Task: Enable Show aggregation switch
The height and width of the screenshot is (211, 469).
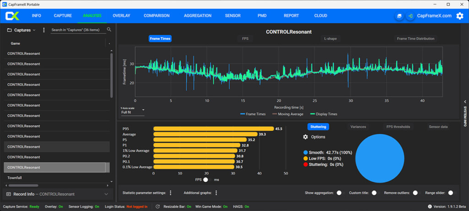Action: [341, 193]
